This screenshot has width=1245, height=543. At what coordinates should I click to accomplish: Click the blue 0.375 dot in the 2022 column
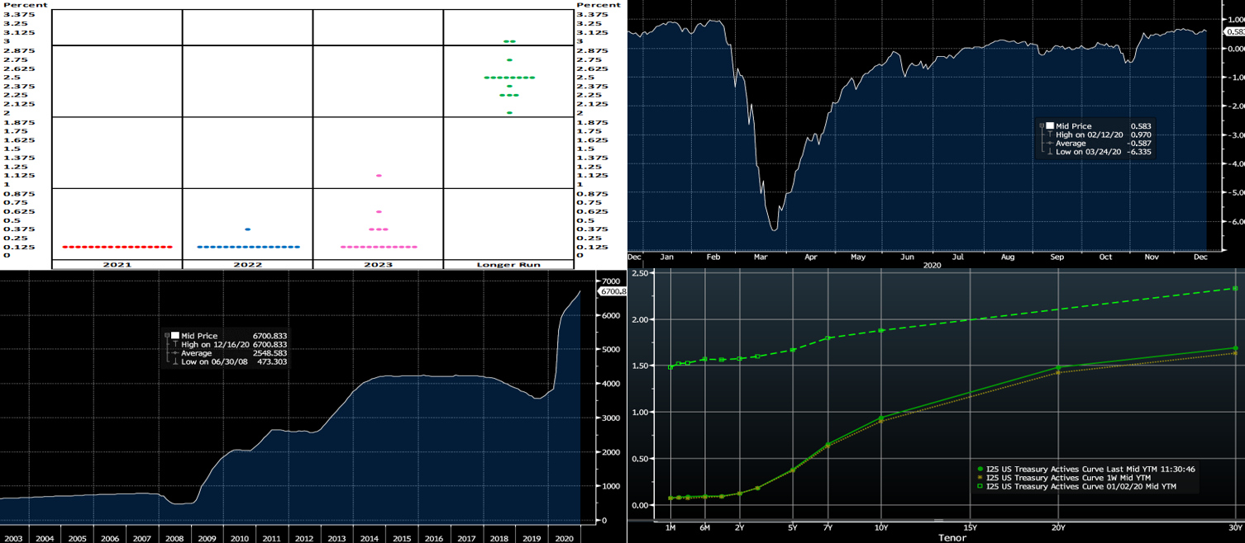tap(248, 229)
